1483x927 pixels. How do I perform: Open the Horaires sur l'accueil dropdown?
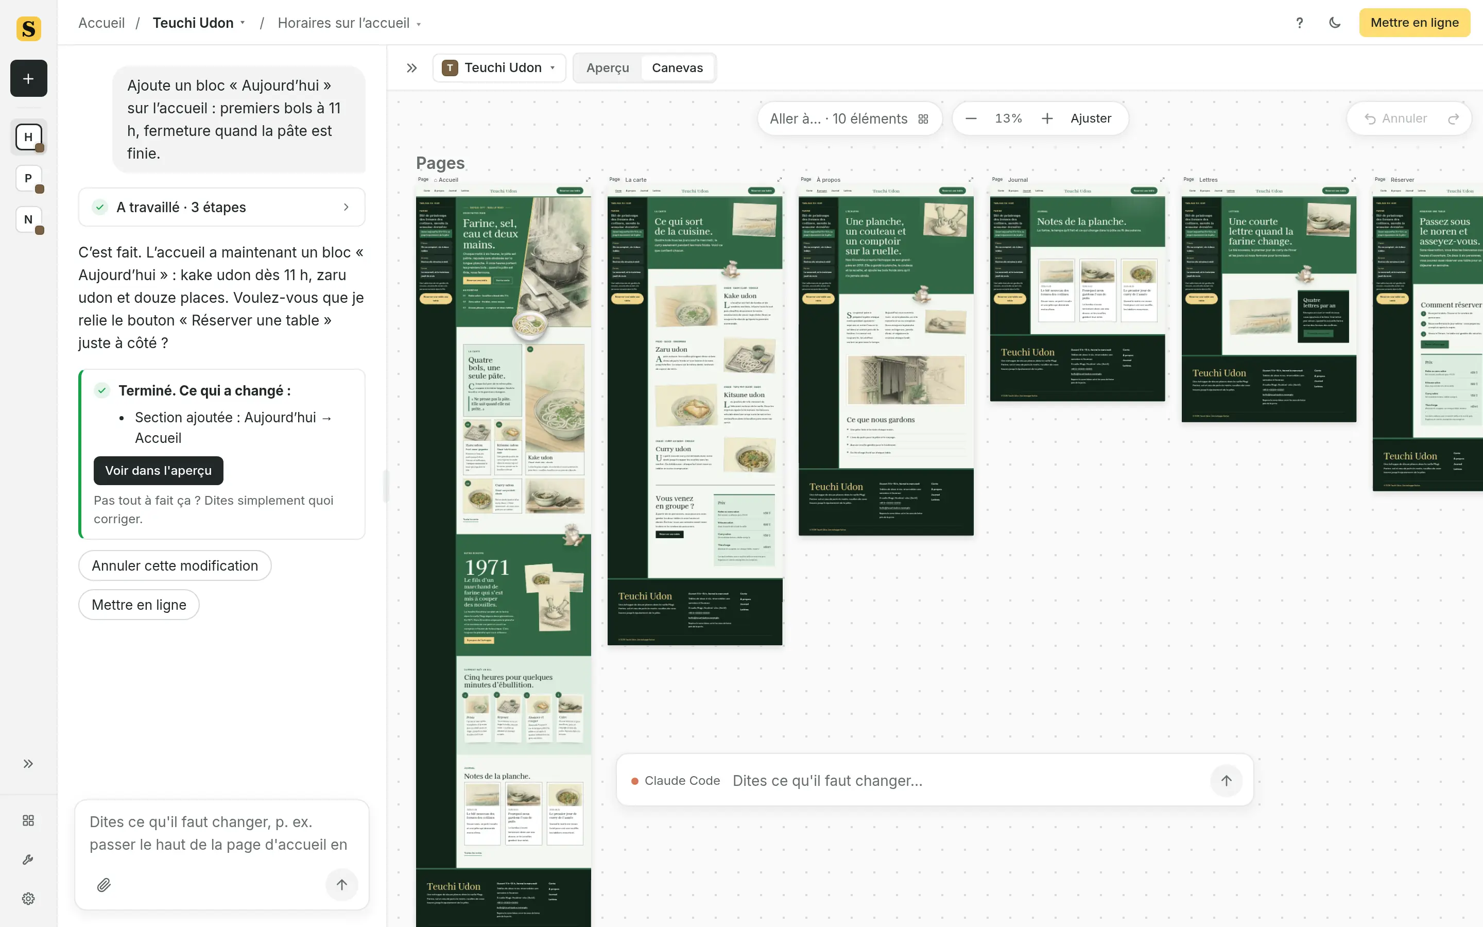pos(349,23)
